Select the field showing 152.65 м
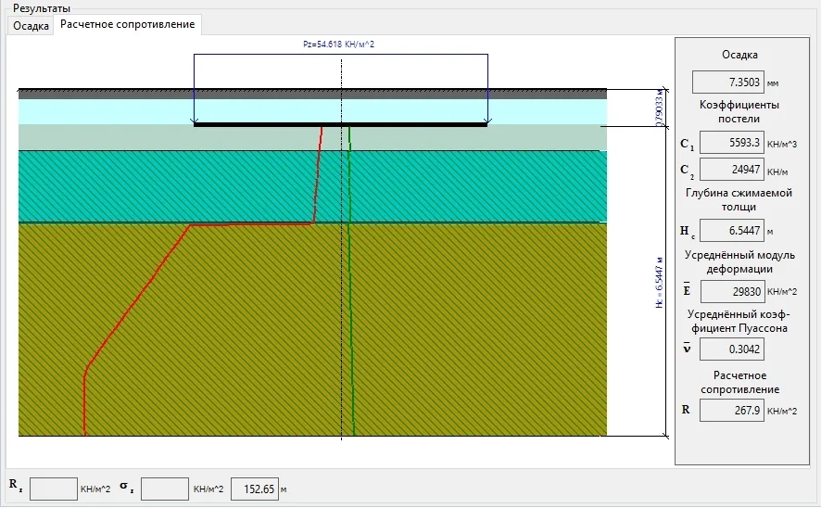Image resolution: width=821 pixels, height=508 pixels. pos(255,489)
